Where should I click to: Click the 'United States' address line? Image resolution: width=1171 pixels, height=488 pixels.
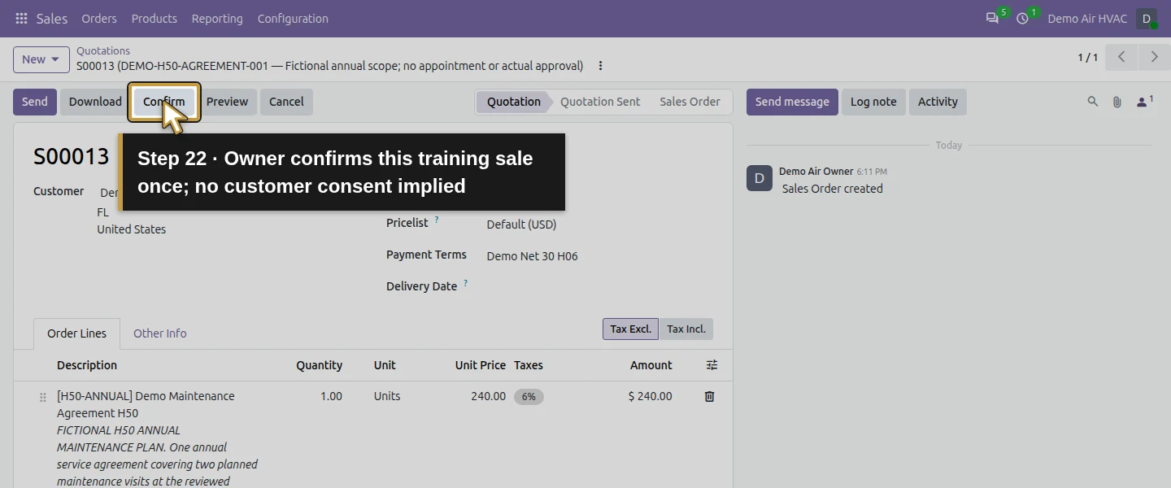coord(131,229)
